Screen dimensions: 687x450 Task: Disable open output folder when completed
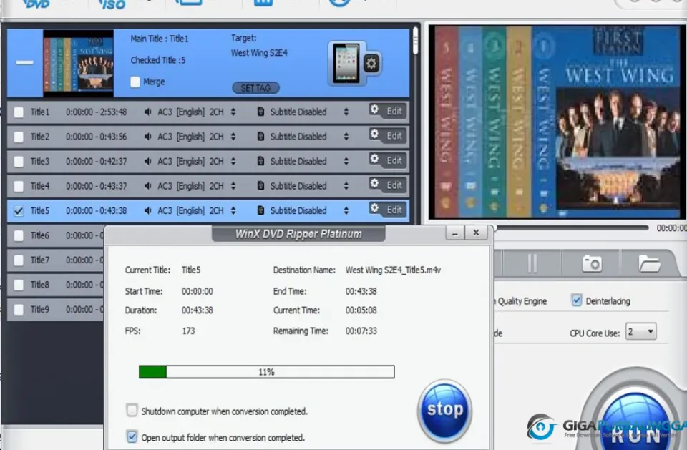(x=132, y=436)
